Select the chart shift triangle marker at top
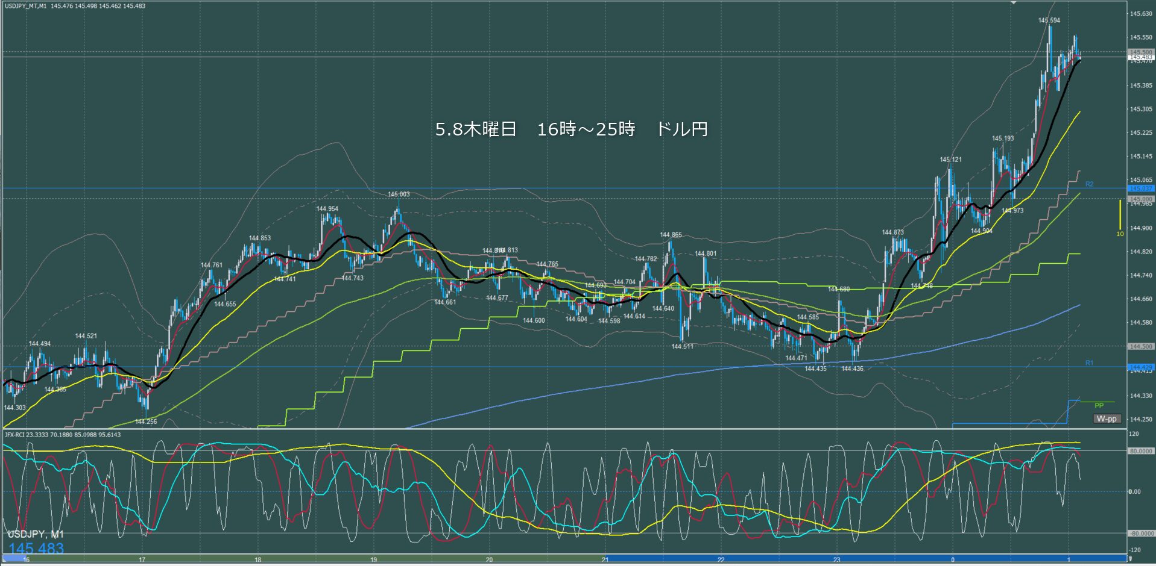 (1014, 2)
